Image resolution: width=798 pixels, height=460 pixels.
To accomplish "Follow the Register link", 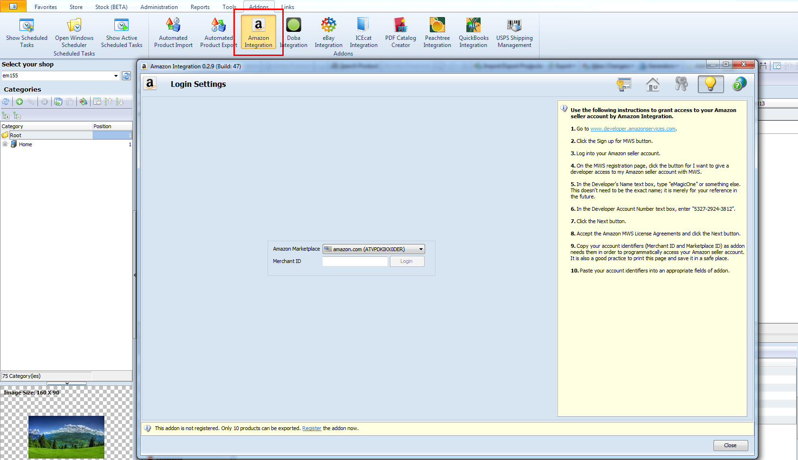I will (x=312, y=428).
